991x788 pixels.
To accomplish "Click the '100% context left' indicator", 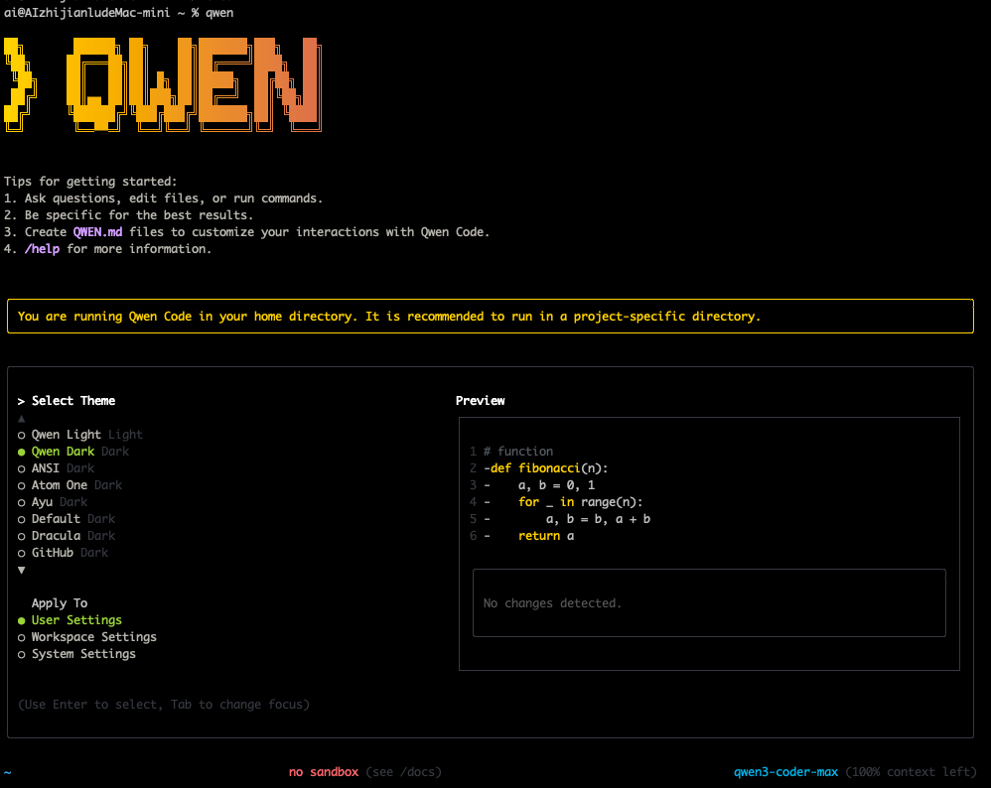I will [911, 771].
